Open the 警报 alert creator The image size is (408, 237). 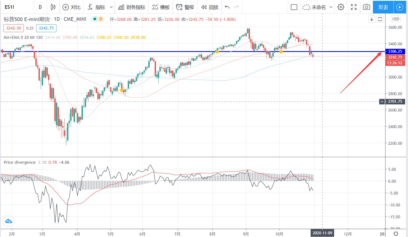click(185, 7)
